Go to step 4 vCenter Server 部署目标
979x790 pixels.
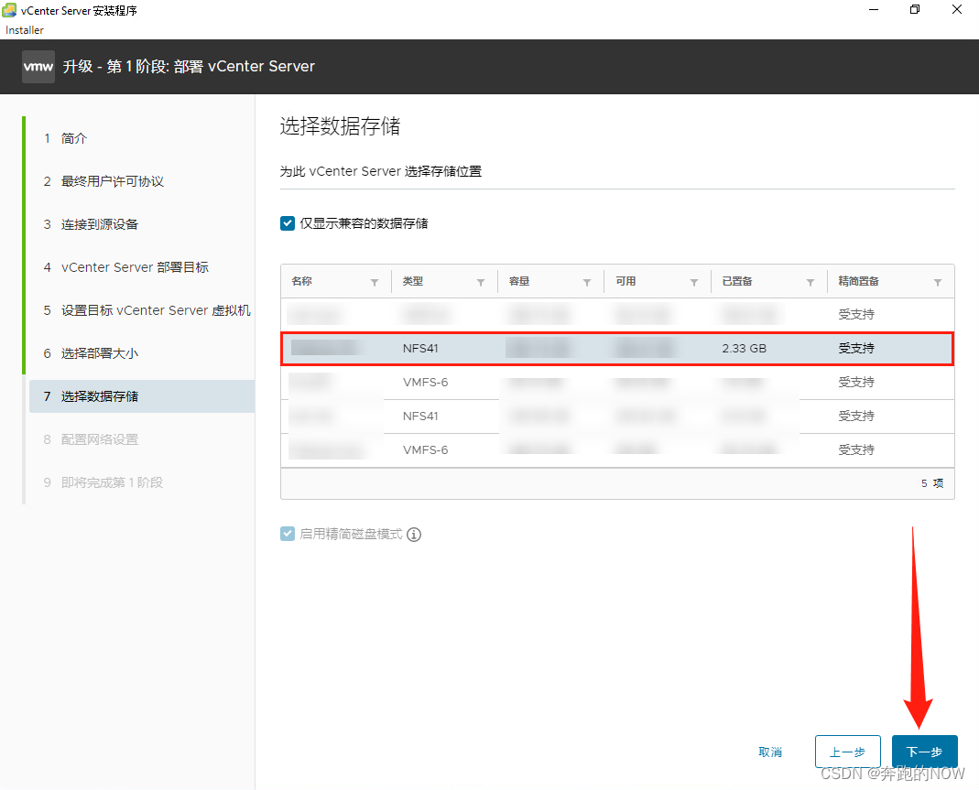pos(126,267)
